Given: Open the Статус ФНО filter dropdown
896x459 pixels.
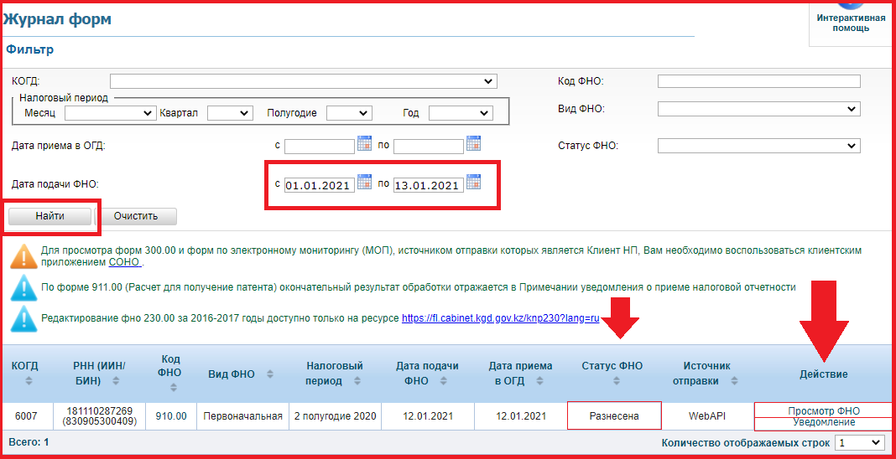Looking at the screenshot, I should [x=758, y=146].
